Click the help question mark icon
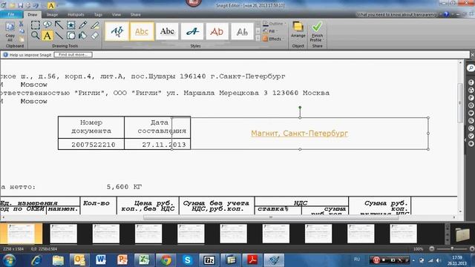475x267 pixels. click(x=446, y=14)
